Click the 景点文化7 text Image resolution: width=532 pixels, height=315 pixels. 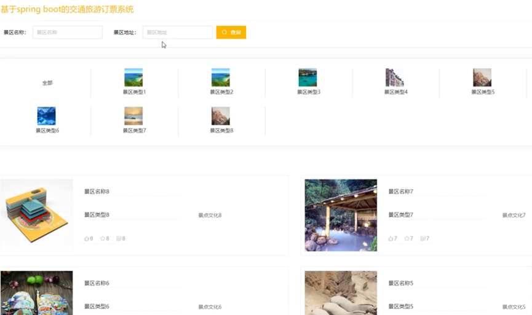[514, 216]
